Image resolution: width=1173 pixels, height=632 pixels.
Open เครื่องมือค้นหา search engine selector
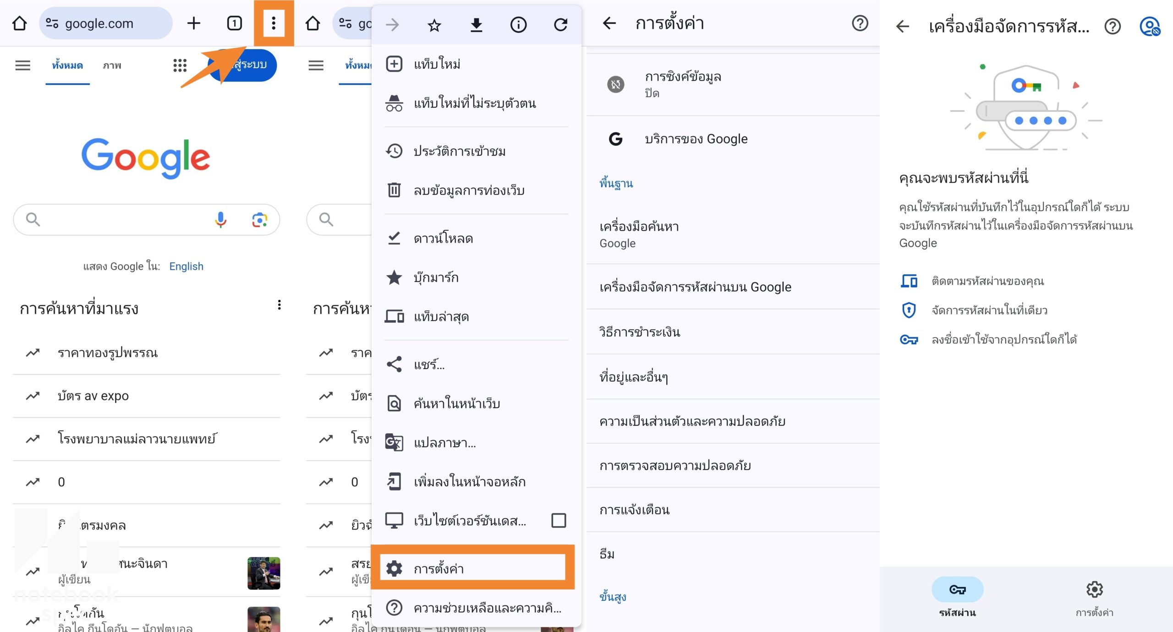[x=733, y=234]
